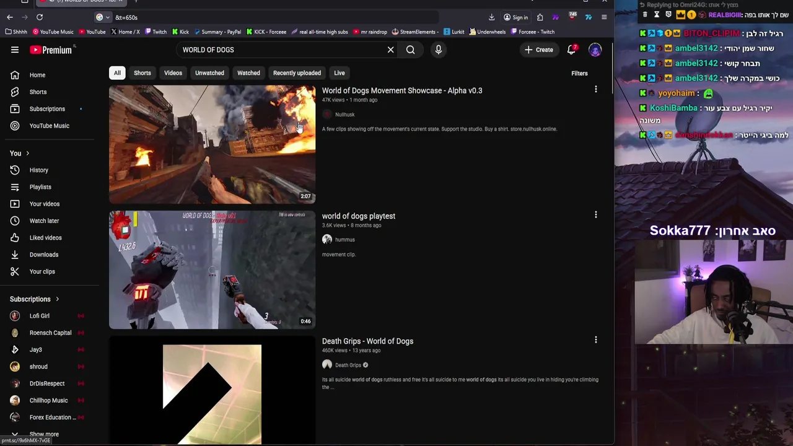Select the Unwatched filter chip
Viewport: 793px width, 446px height.
coord(209,73)
